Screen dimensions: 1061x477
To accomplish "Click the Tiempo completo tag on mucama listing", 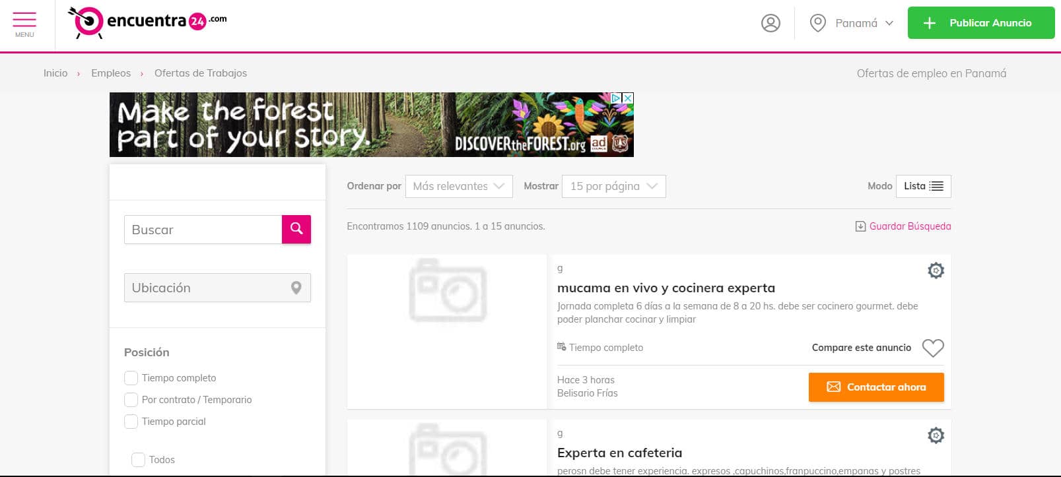I will (600, 348).
